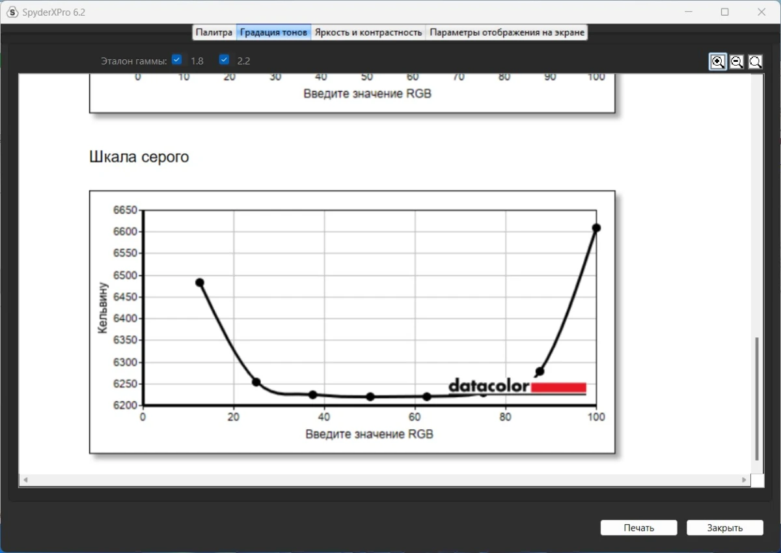This screenshot has width=781, height=553.
Task: Click the zoom in magnifier icon
Action: 717,62
